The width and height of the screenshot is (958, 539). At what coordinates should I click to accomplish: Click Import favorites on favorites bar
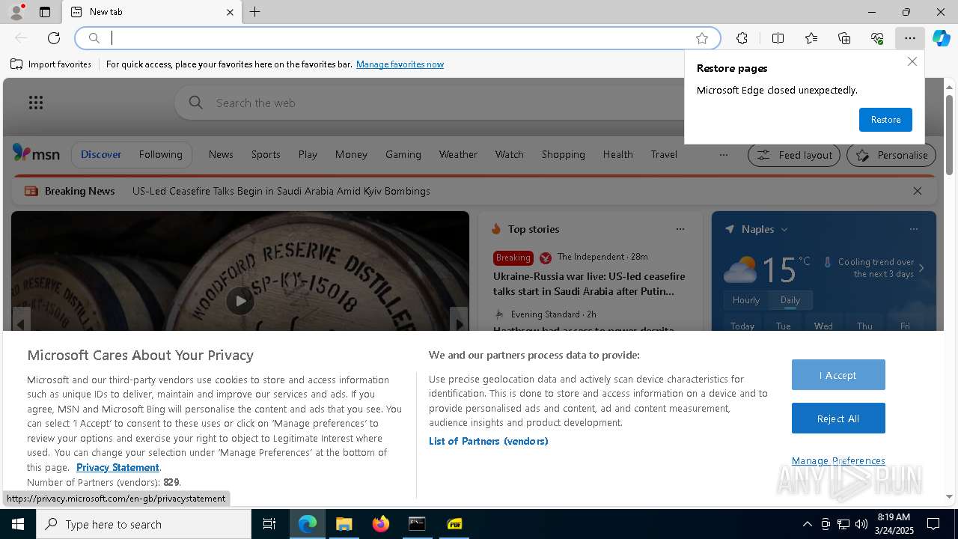[x=51, y=64]
